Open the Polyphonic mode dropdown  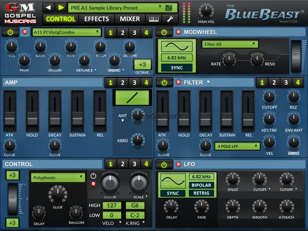pos(58,178)
